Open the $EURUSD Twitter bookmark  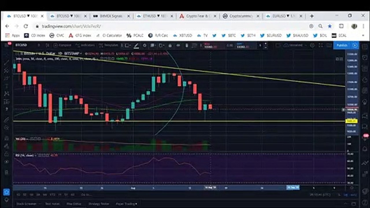(271, 36)
